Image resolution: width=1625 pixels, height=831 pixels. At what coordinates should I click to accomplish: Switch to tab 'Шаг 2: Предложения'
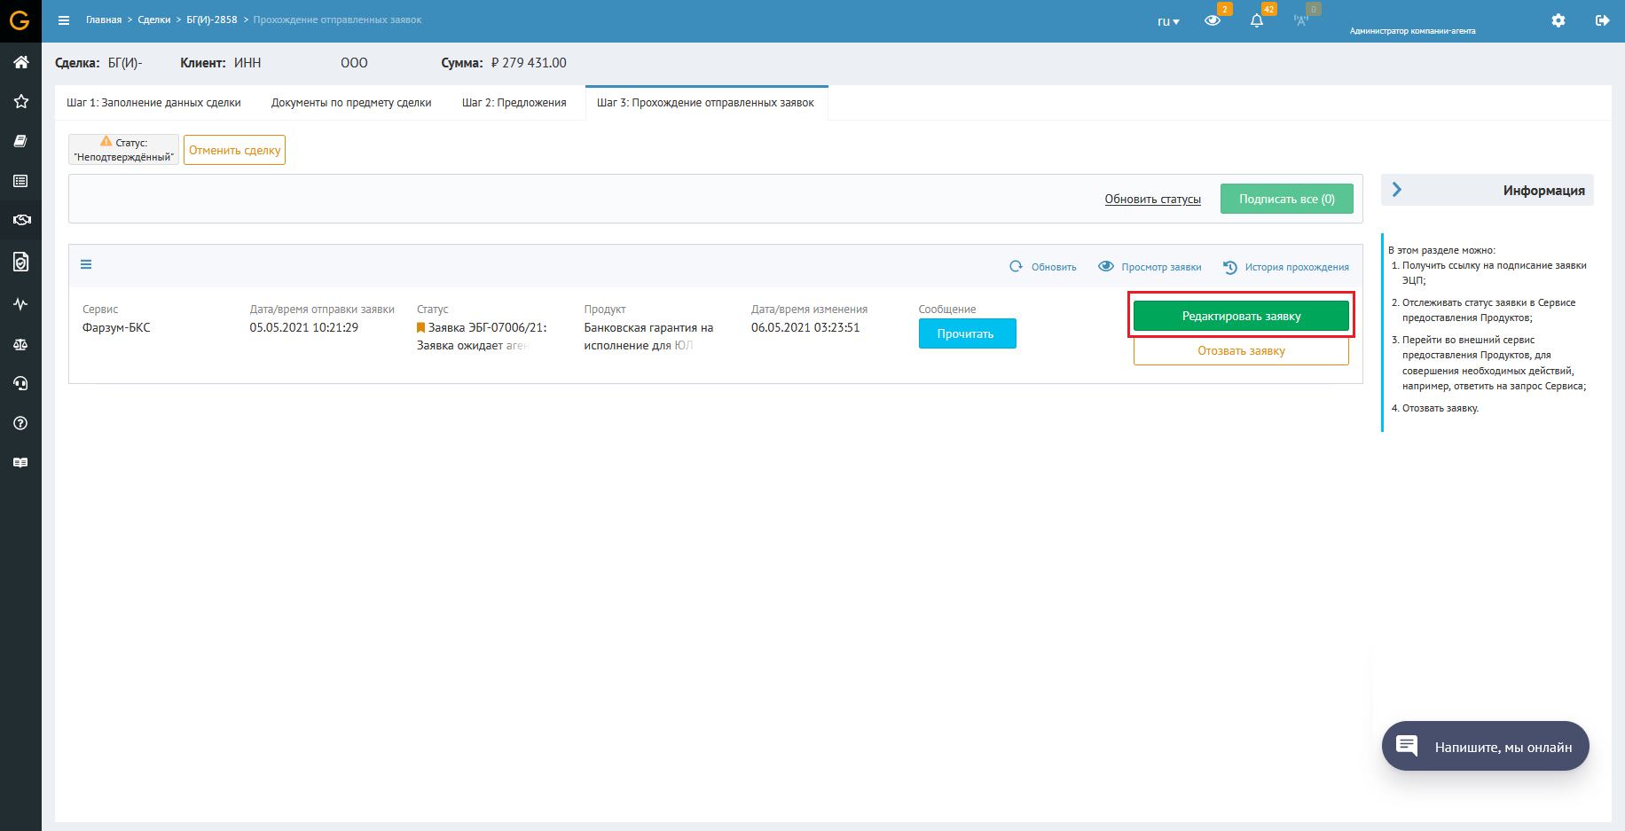[x=514, y=103]
